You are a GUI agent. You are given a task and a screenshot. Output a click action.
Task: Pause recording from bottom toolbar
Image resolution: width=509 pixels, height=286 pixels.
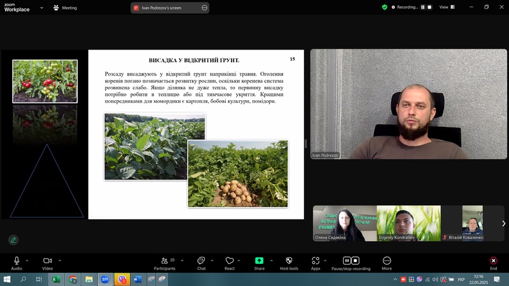coord(347,261)
